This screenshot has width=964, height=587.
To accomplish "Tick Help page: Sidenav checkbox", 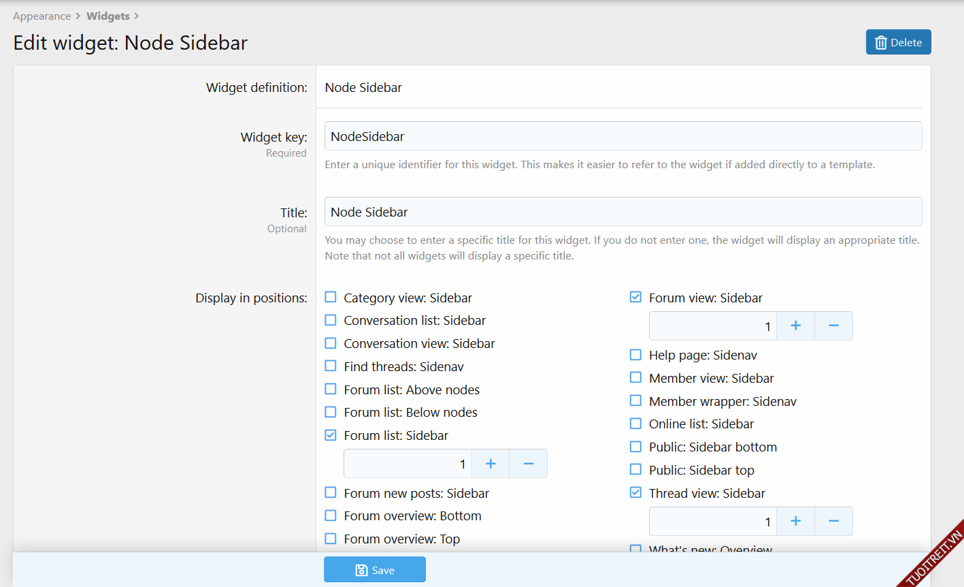I will 635,355.
